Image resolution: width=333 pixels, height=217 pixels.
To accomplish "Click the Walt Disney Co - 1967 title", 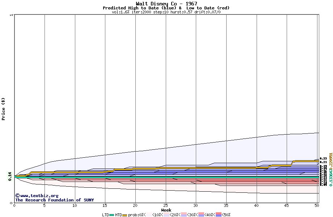I will (166, 4).
